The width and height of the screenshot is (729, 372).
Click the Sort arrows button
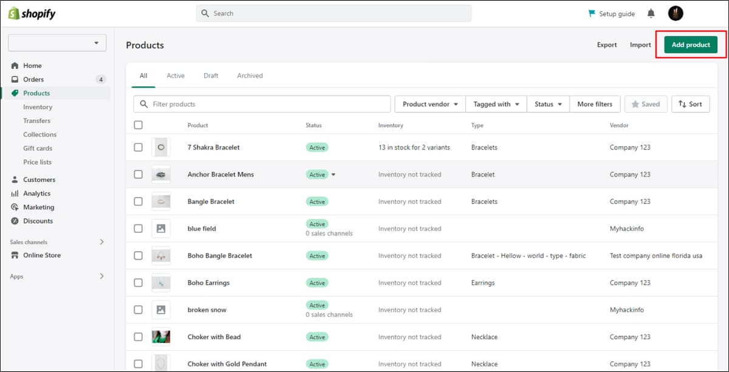(x=691, y=104)
